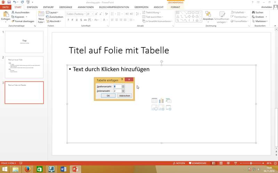Image resolution: width=278 pixels, height=173 pixels.
Task: Increase Spaltenanzahl with up spinner
Action: (123, 85)
